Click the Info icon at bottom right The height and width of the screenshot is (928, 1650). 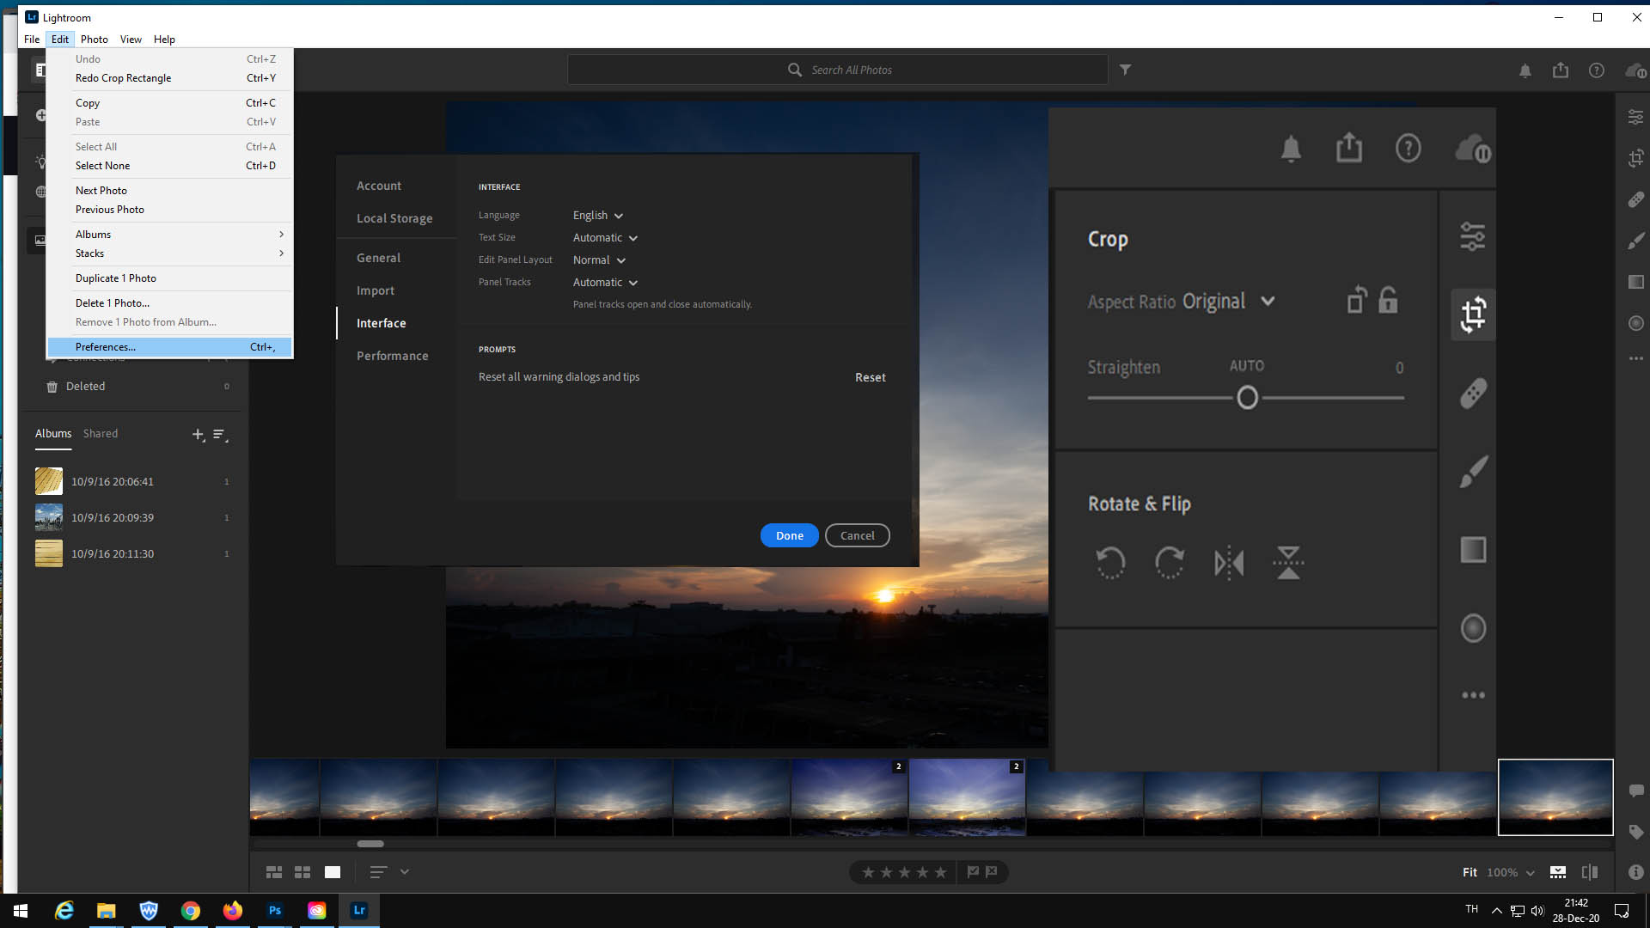tap(1635, 872)
